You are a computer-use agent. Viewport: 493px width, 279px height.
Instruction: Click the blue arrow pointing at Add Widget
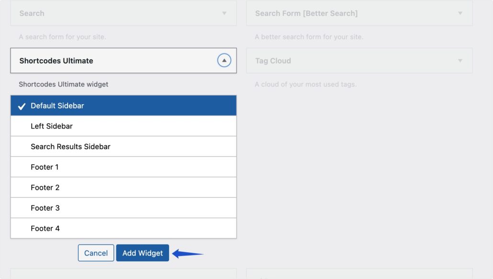(x=188, y=254)
